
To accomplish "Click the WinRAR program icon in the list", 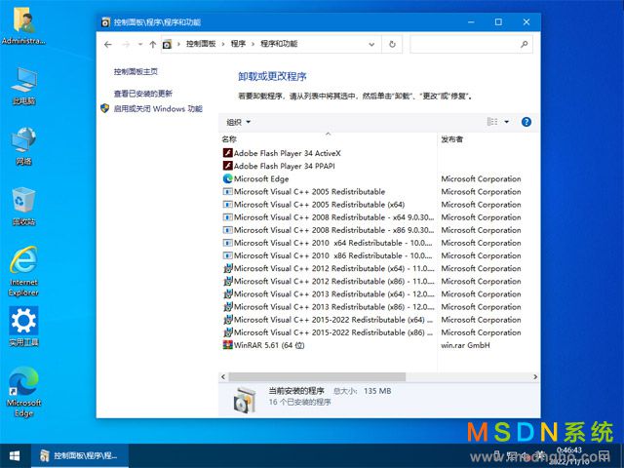I will click(x=227, y=345).
